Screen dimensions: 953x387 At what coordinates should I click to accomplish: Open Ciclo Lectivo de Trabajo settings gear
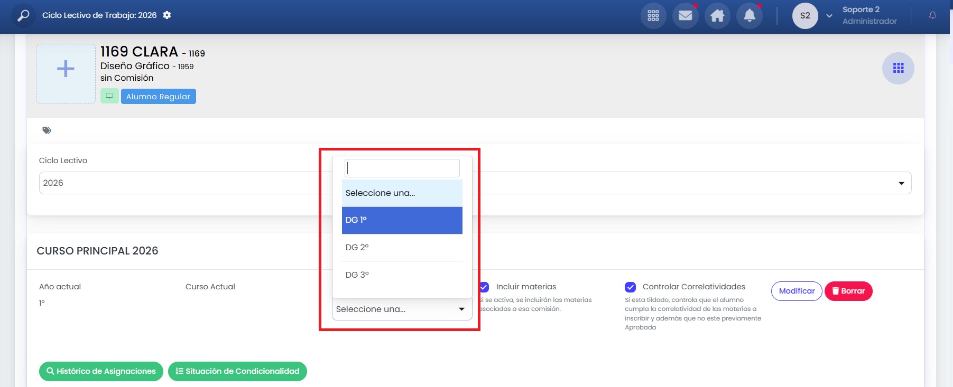coord(167,15)
